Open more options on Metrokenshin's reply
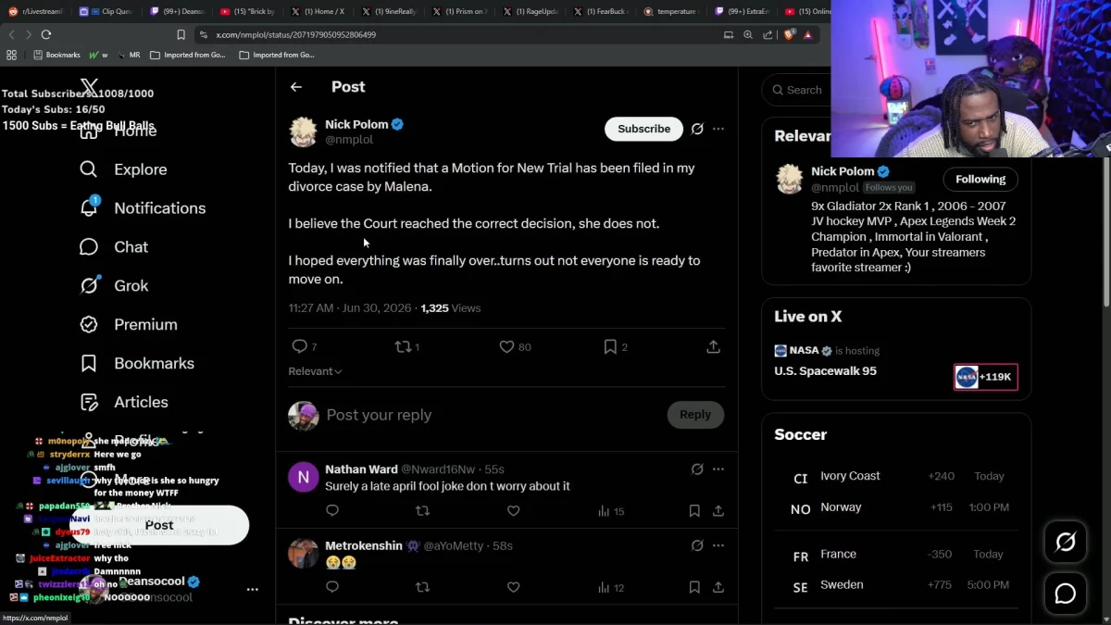The image size is (1111, 625). click(718, 545)
